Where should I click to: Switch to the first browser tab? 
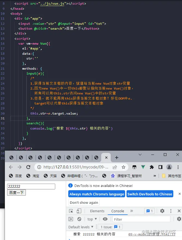(11, 158)
